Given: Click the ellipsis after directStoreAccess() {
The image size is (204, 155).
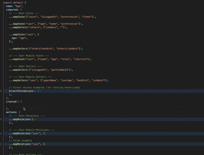Looking at the screenshot, I should tap(40, 91).
